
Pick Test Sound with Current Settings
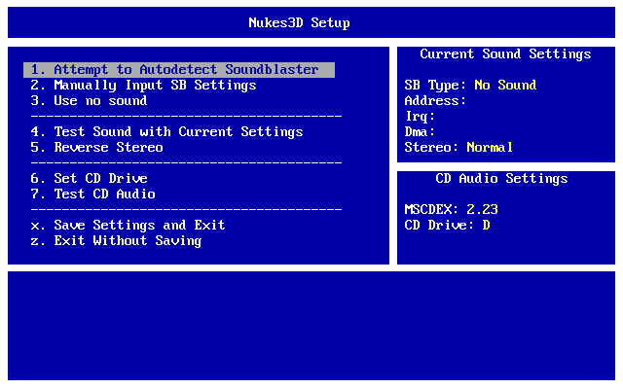click(166, 132)
